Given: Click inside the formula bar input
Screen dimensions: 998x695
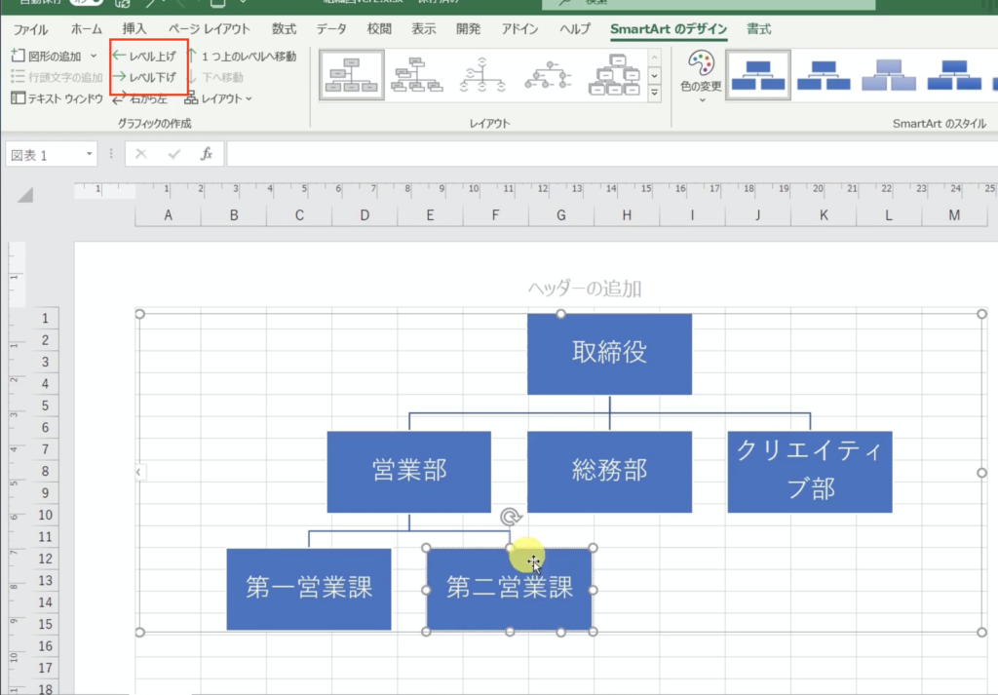Looking at the screenshot, I should 612,155.
